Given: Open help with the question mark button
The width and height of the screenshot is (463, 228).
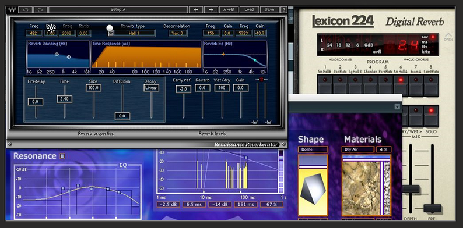Looking at the screenshot, I should [x=283, y=9].
